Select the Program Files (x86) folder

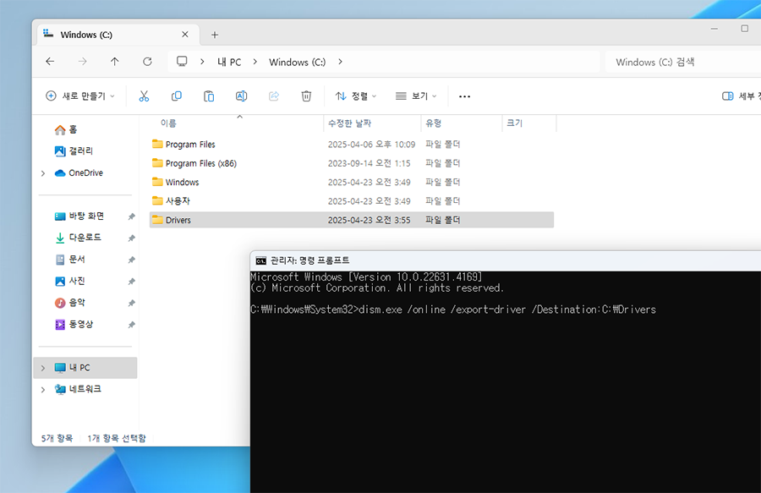(352, 163)
